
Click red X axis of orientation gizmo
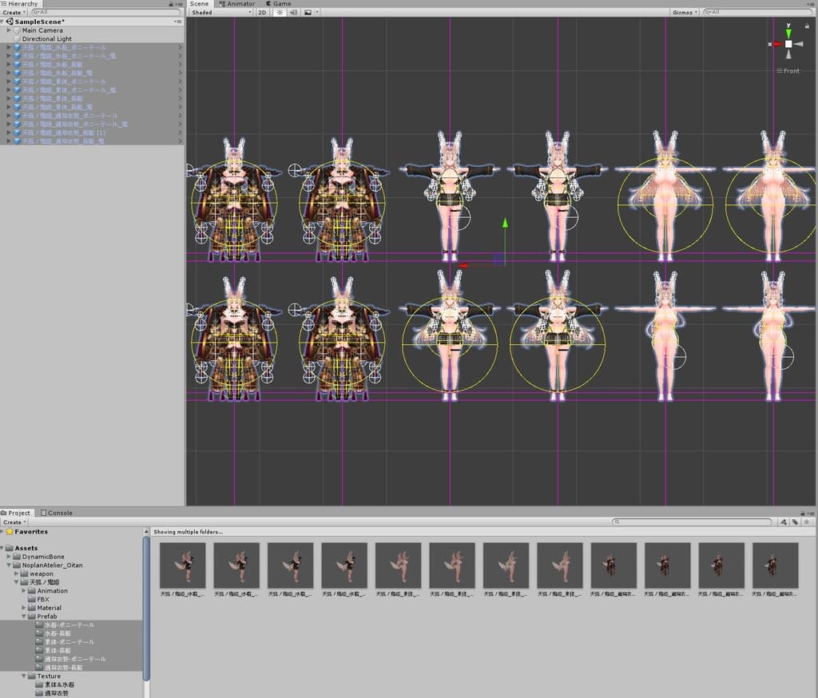coord(776,44)
